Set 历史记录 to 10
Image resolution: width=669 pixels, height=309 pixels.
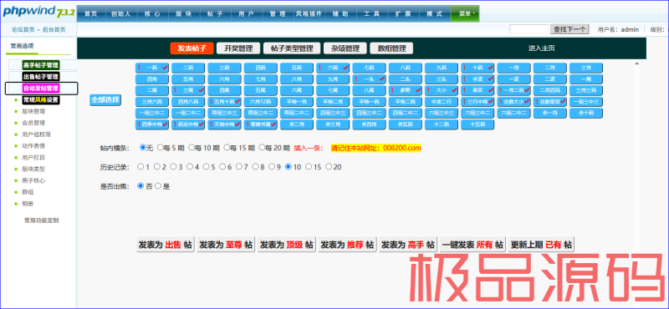point(289,167)
